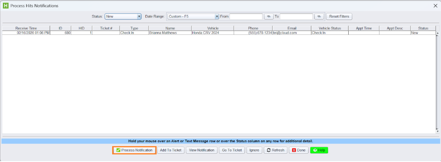Click inside the To date field

(296, 17)
